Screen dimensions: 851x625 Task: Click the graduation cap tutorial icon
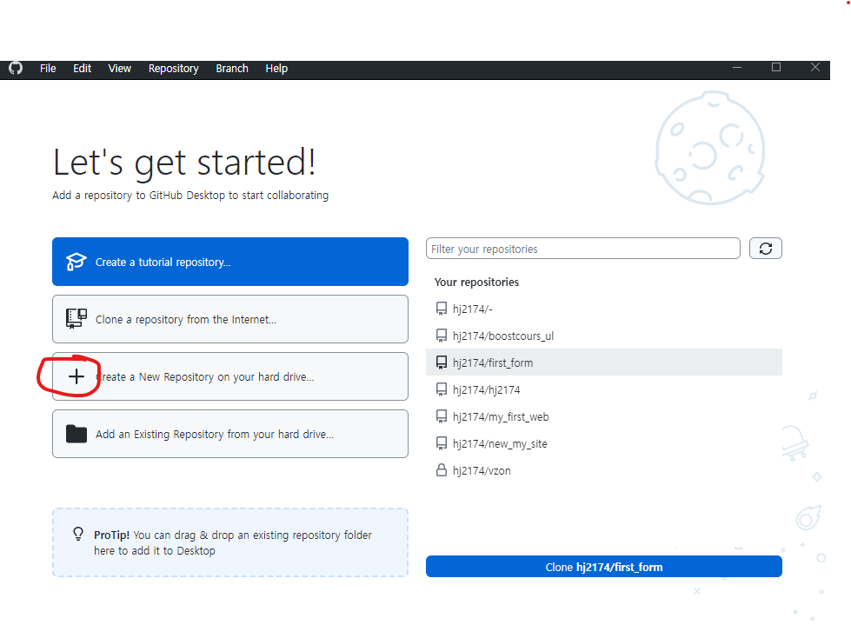click(76, 262)
